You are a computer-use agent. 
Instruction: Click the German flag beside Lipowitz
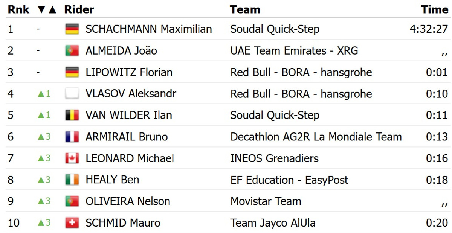coord(72,72)
